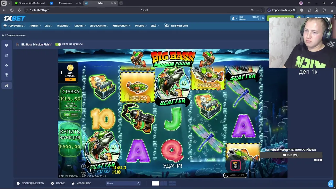Spin the reels with the gorilla button
The height and width of the screenshot is (189, 336).
[x=235, y=165]
